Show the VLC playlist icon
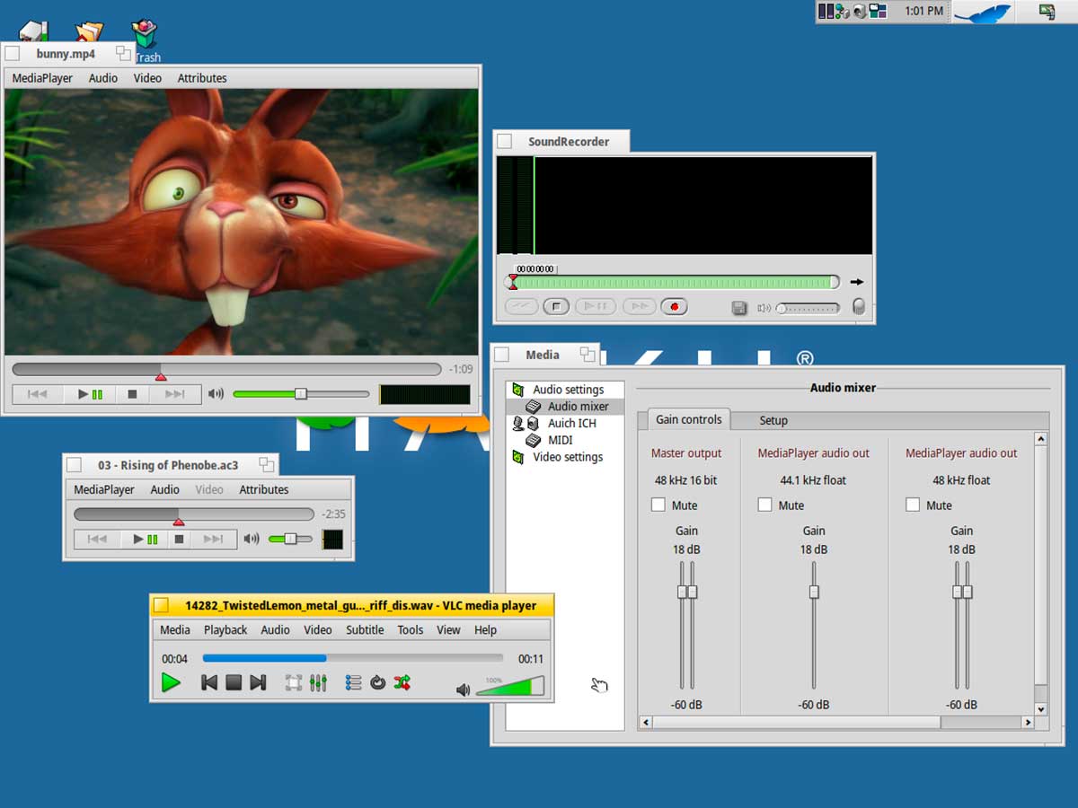 [354, 683]
